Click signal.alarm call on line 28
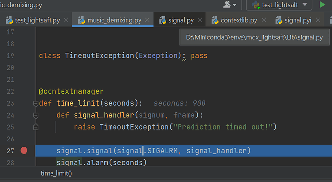This screenshot has width=332, height=182. 102,163
